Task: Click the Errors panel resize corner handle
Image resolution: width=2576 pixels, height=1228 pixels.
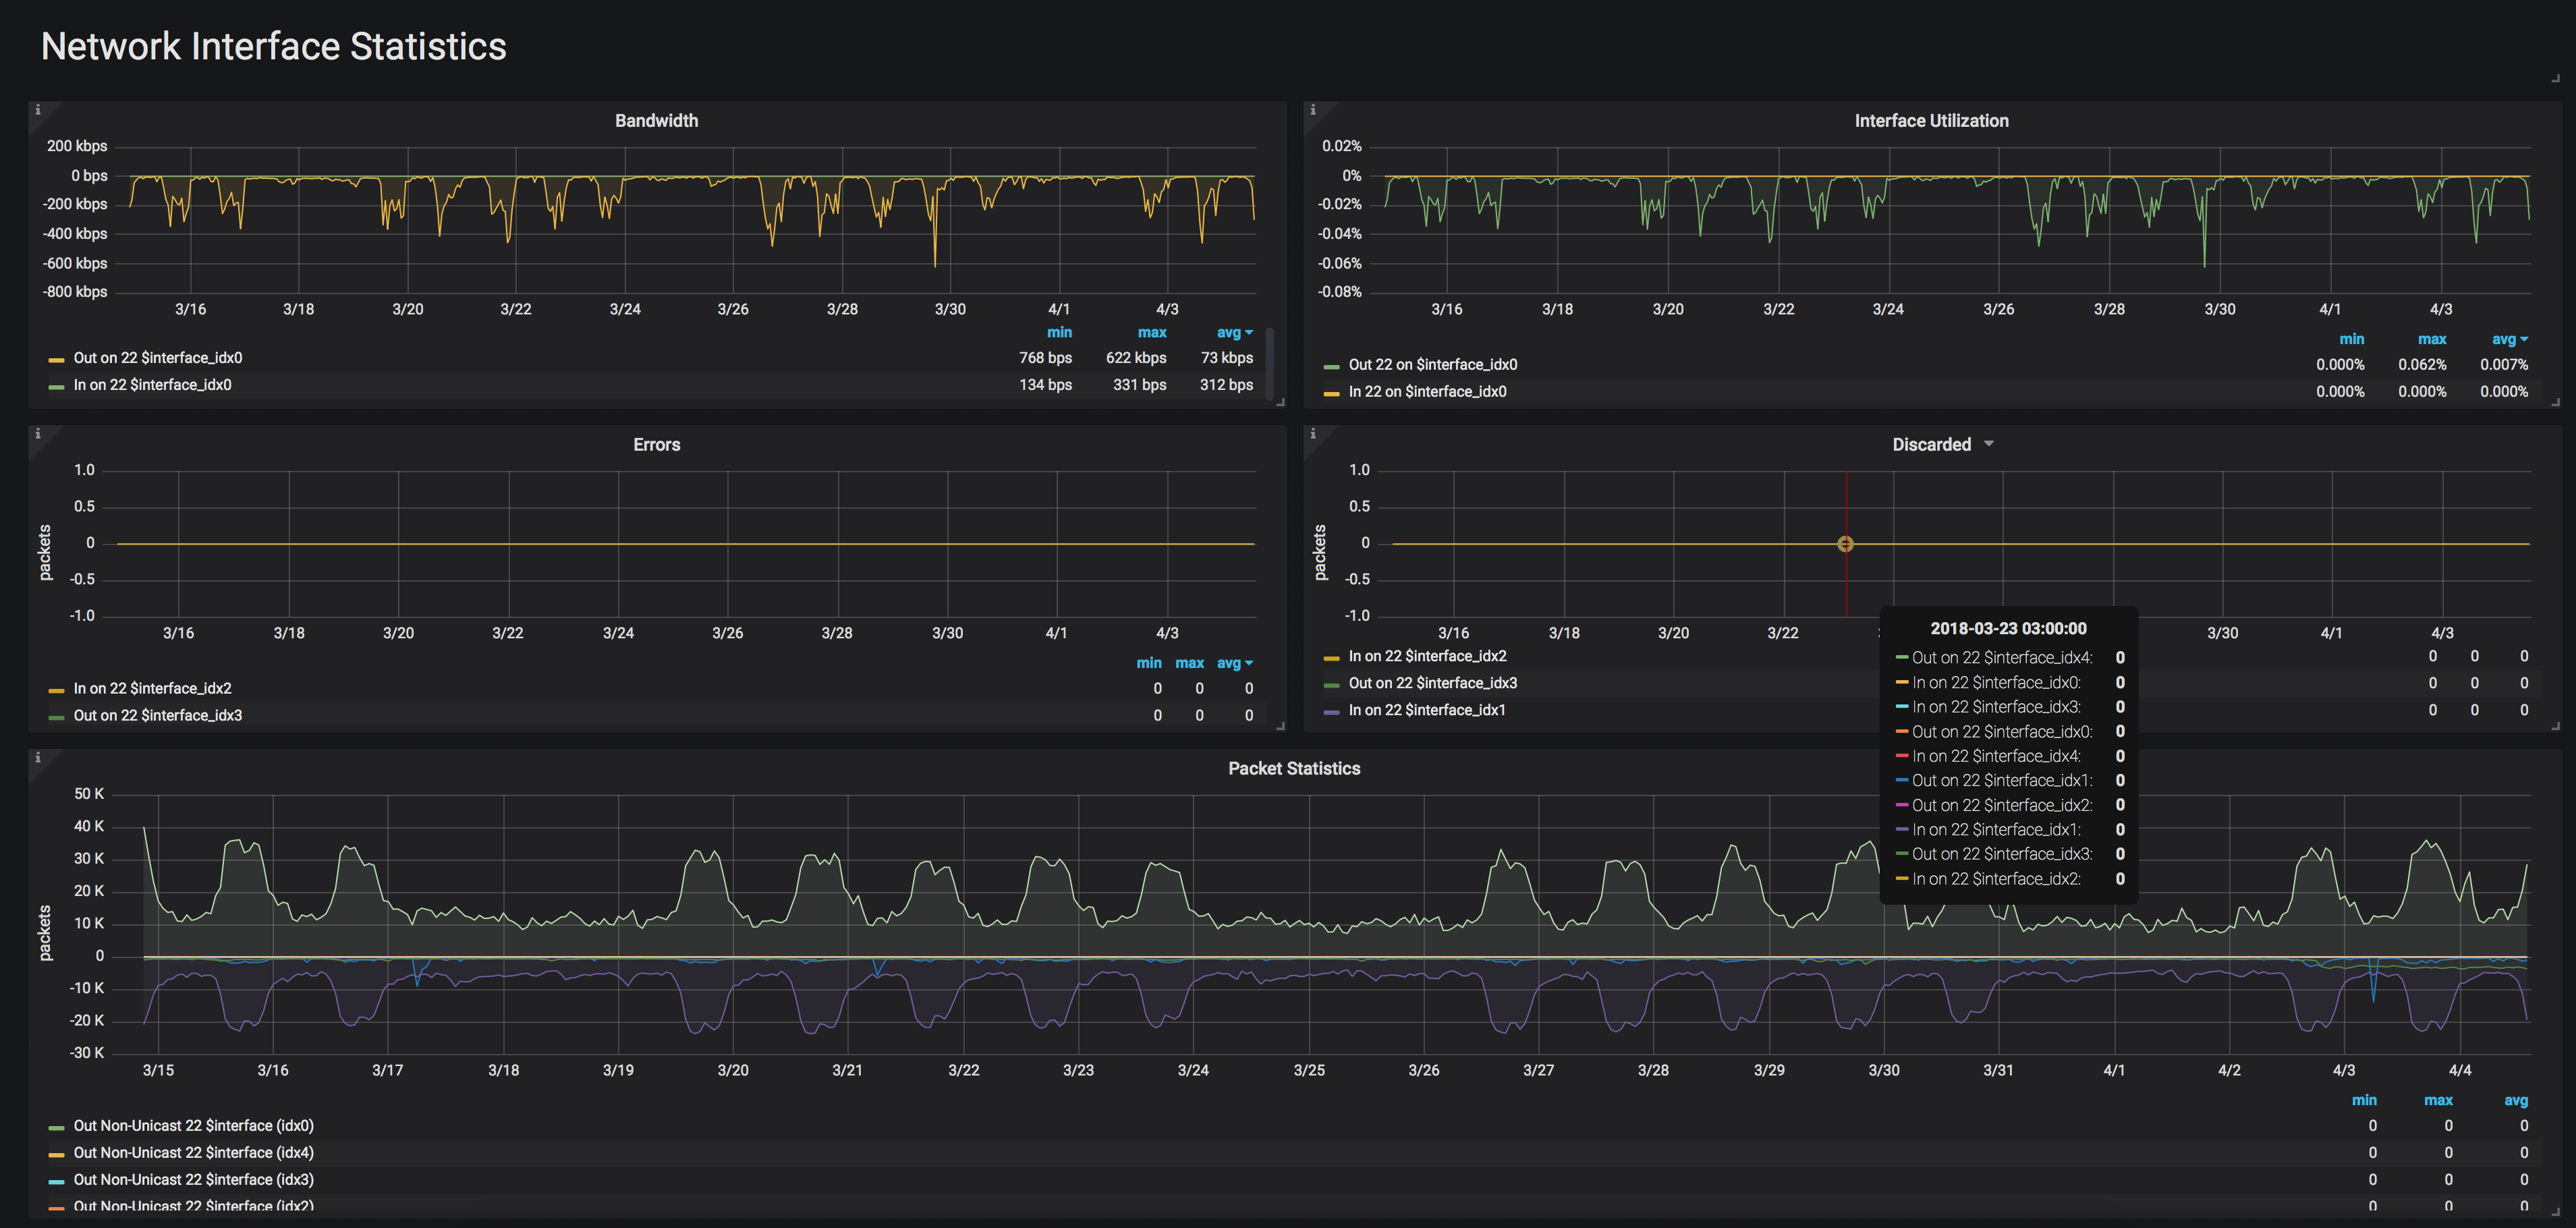Action: 1280,726
